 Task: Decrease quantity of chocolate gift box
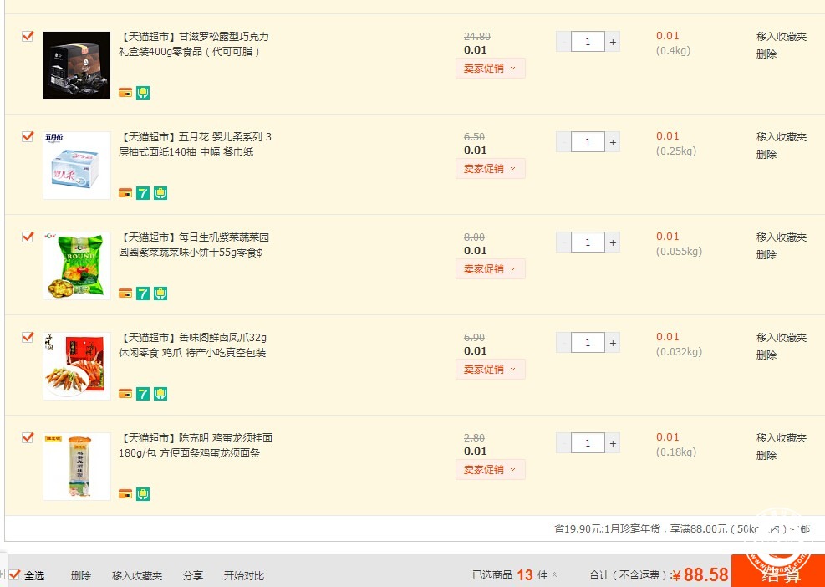563,42
